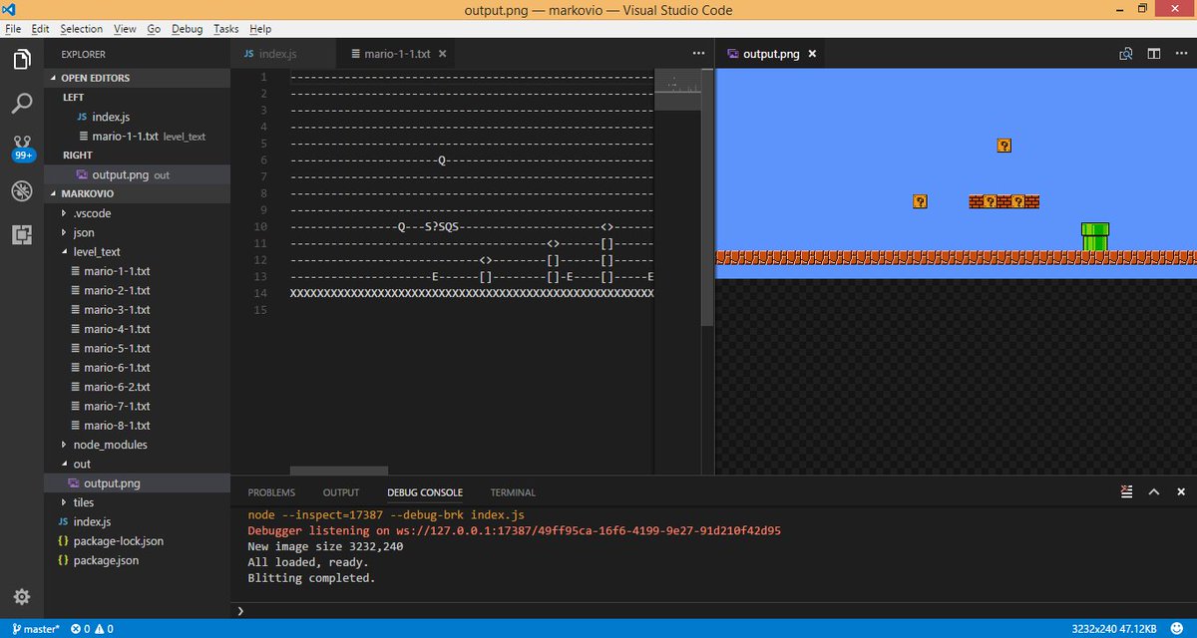The image size is (1197, 638).
Task: Open more actions in left editor group
Action: (698, 54)
